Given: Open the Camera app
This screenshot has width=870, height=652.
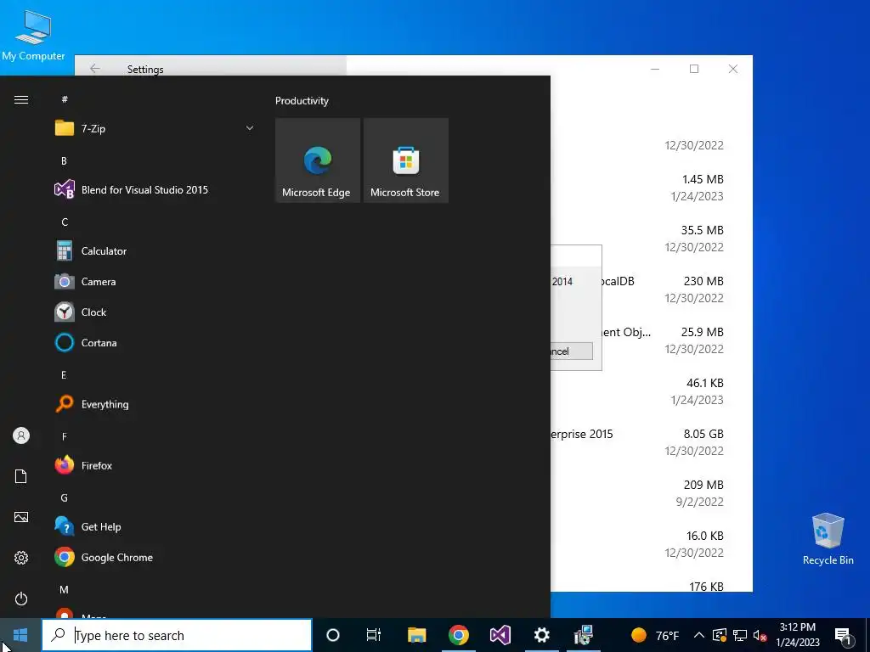Looking at the screenshot, I should tap(155, 282).
